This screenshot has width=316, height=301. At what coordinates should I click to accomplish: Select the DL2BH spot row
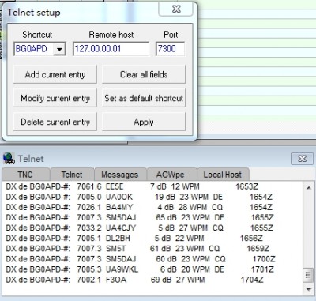click(x=134, y=239)
